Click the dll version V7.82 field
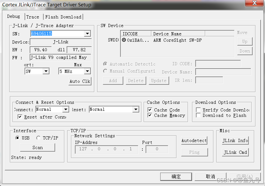Viewport: 265px width, 186px height. tap(79, 50)
